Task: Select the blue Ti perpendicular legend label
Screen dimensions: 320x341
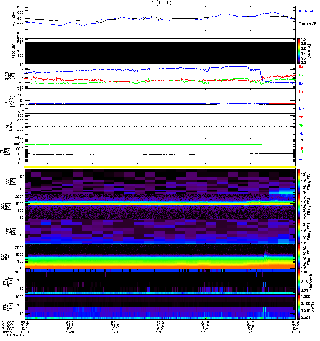Action: [x=301, y=161]
